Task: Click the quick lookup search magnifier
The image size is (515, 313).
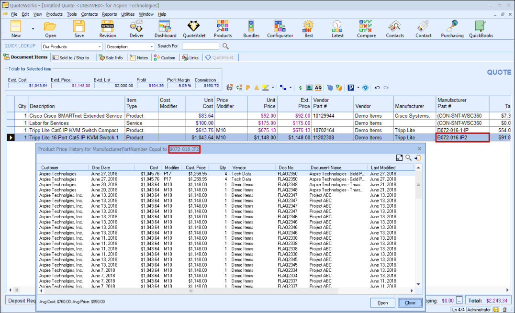Action: tap(225, 46)
